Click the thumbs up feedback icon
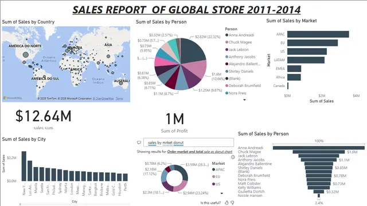This screenshot has width=367, height=206. 227,203
